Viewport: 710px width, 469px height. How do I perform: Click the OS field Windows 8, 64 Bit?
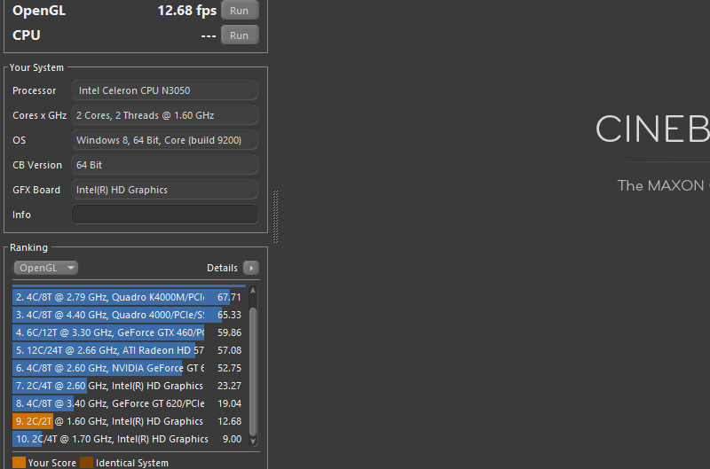(x=165, y=140)
